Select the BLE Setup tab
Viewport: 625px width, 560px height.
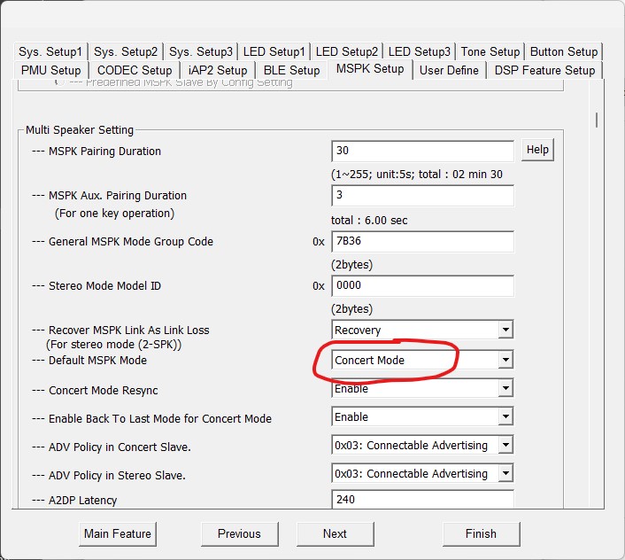(x=291, y=70)
